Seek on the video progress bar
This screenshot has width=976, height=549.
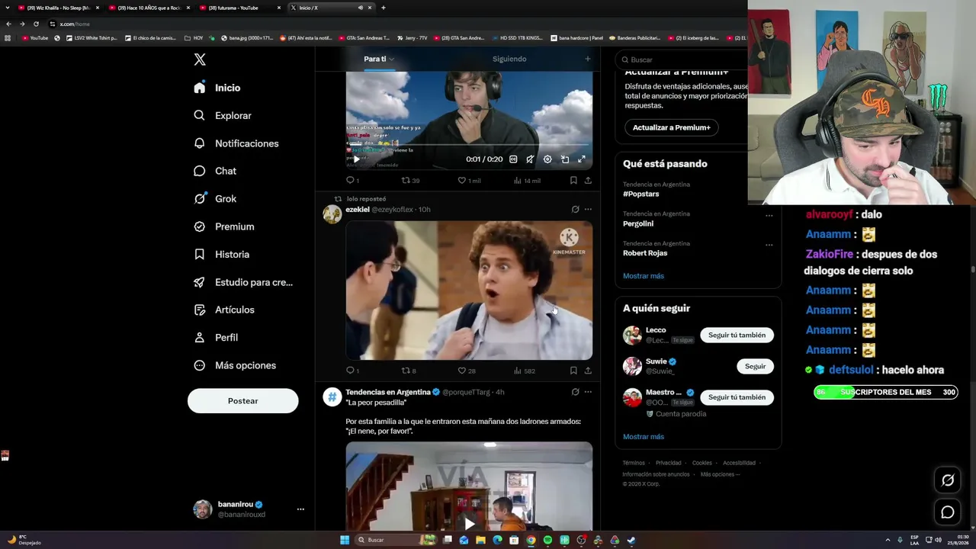[469, 145]
